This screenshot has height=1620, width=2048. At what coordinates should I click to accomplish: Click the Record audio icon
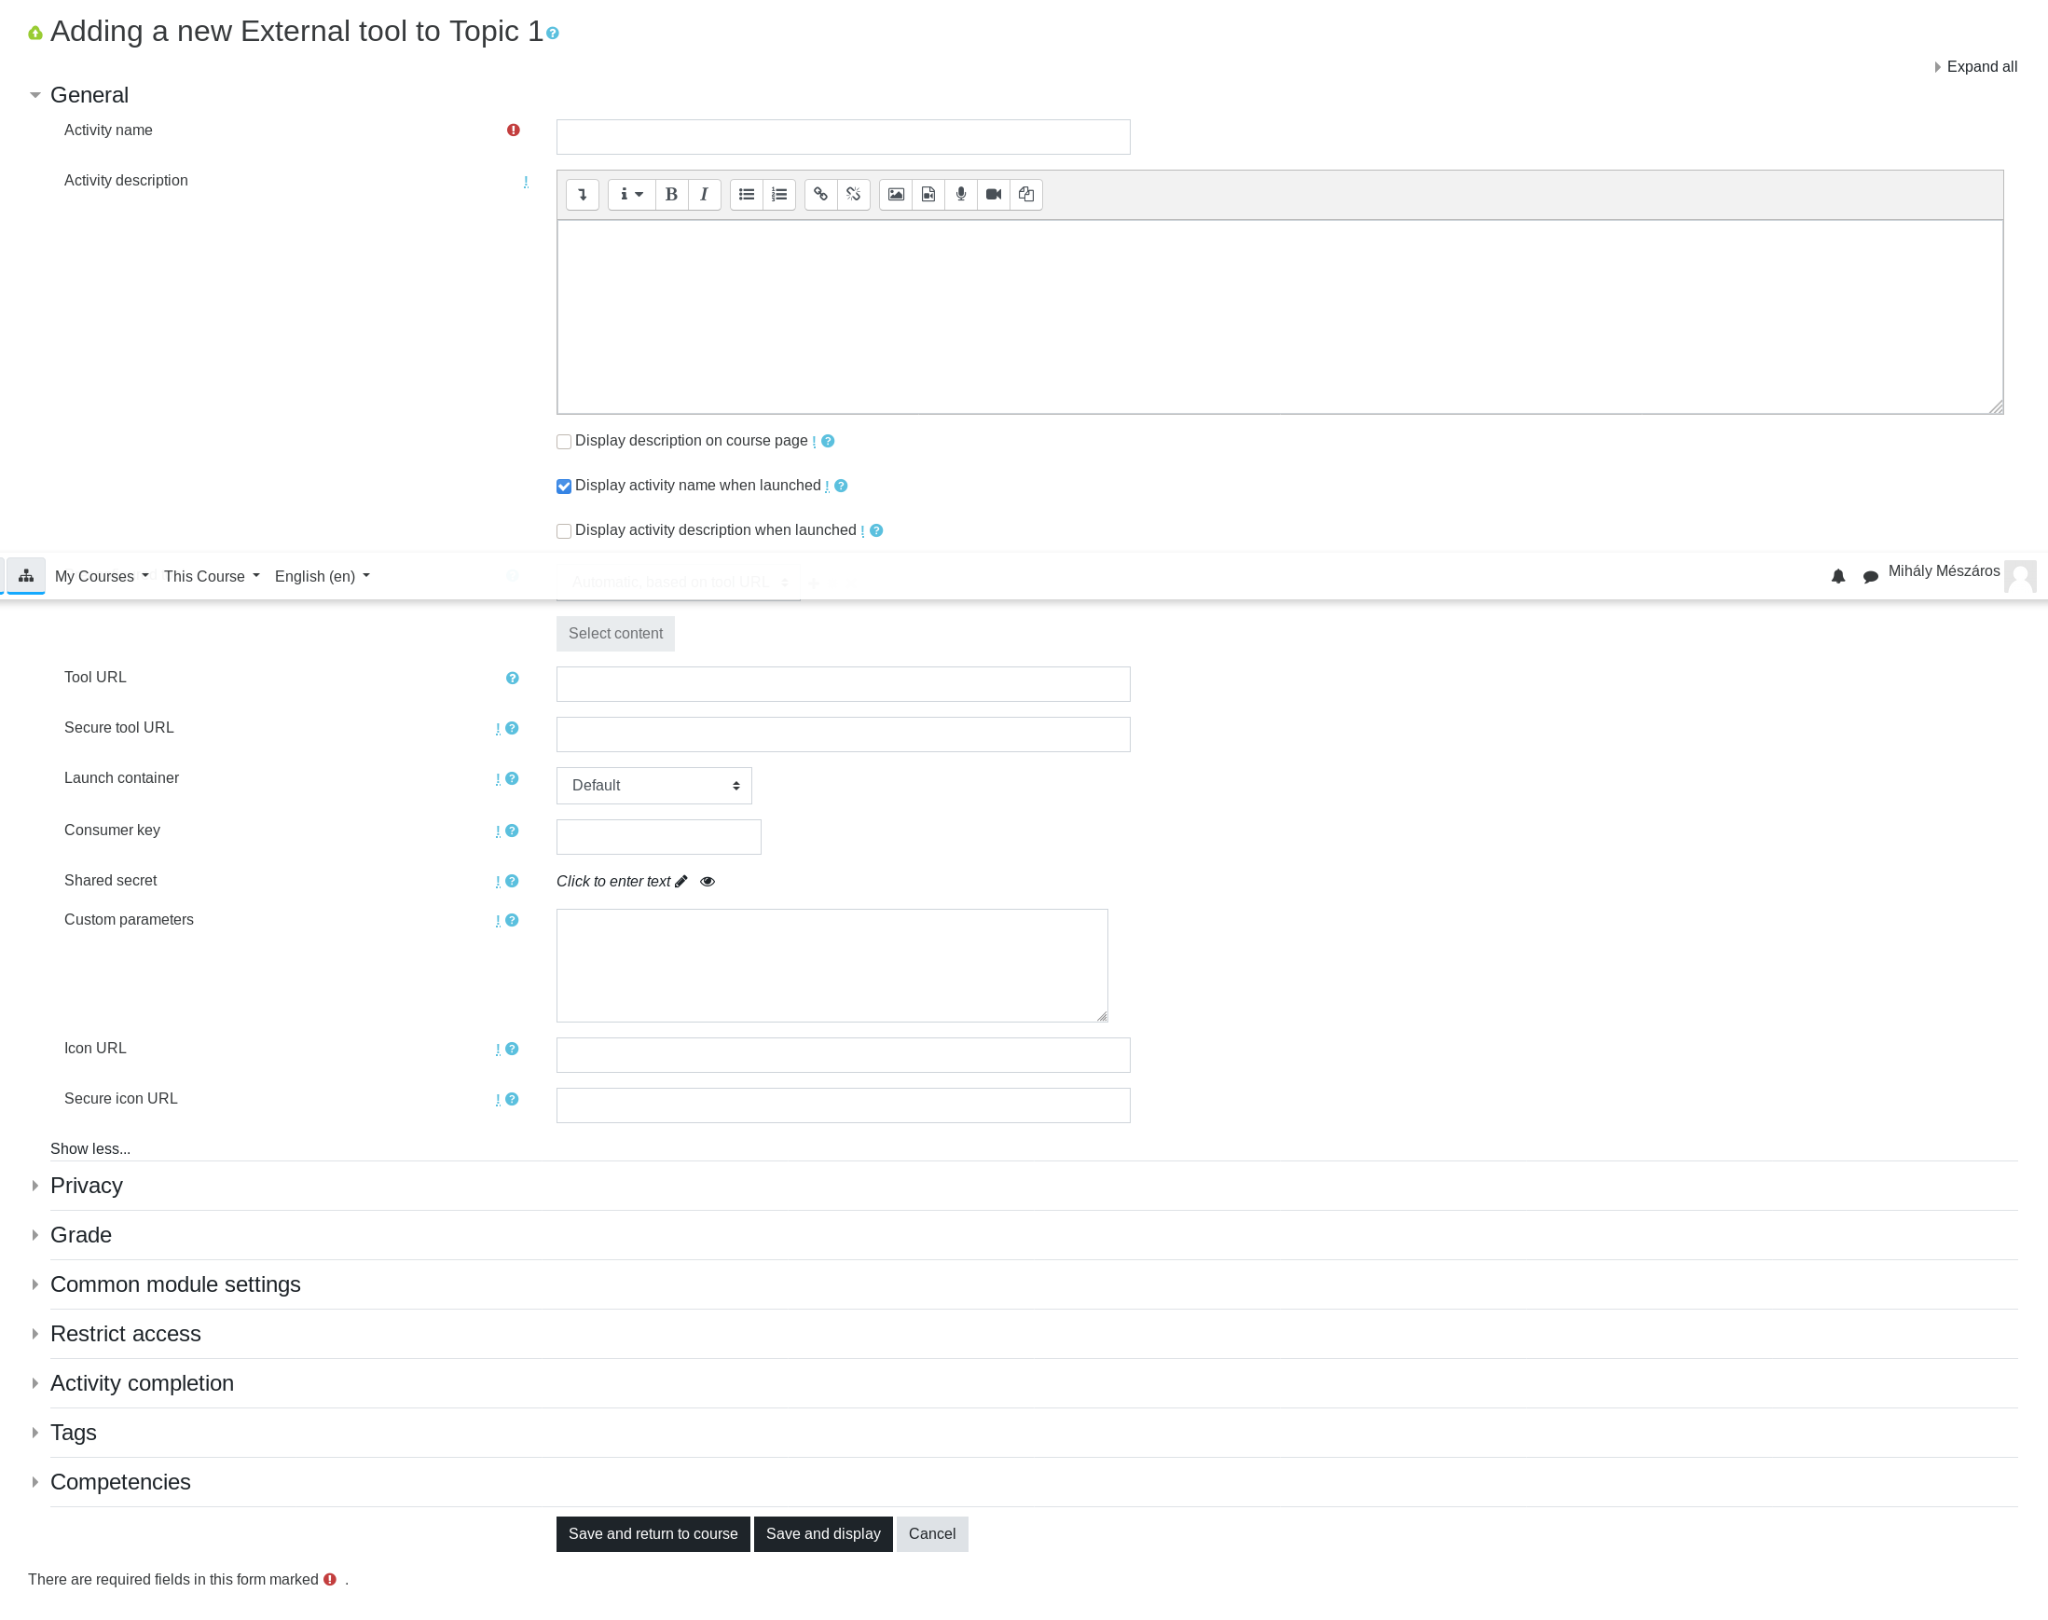coord(959,195)
